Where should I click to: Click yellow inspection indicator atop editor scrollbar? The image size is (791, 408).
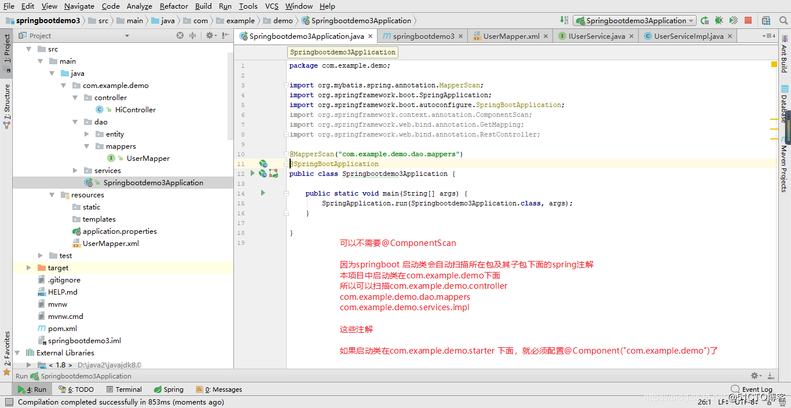pos(774,64)
